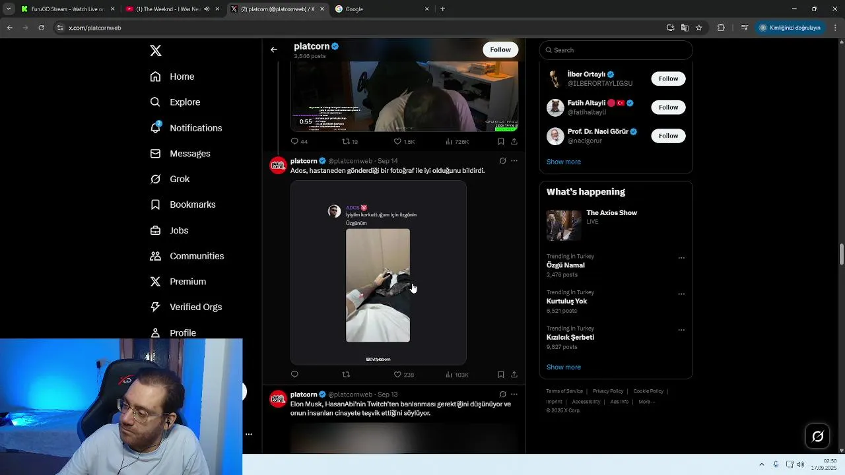Go back using profile header arrow
The width and height of the screenshot is (845, 475).
pos(274,49)
